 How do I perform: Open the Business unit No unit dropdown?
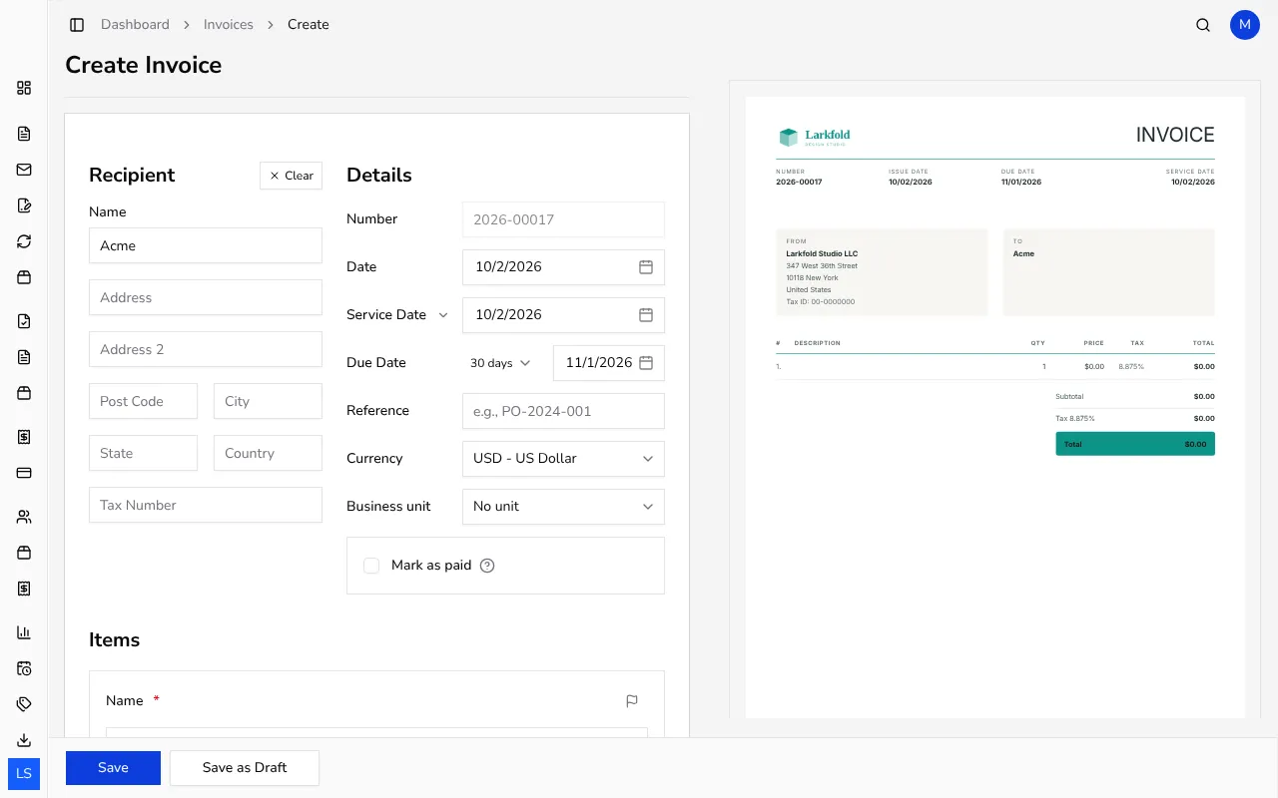point(563,507)
